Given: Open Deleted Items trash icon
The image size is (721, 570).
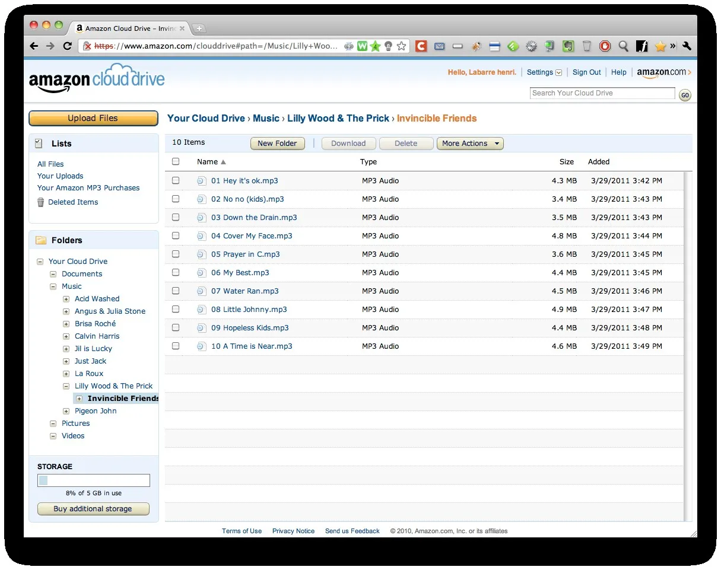Looking at the screenshot, I should tap(40, 202).
